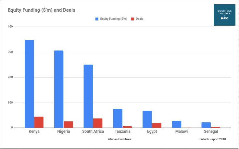
Task: Select the chart title text
Action: pos(42,10)
